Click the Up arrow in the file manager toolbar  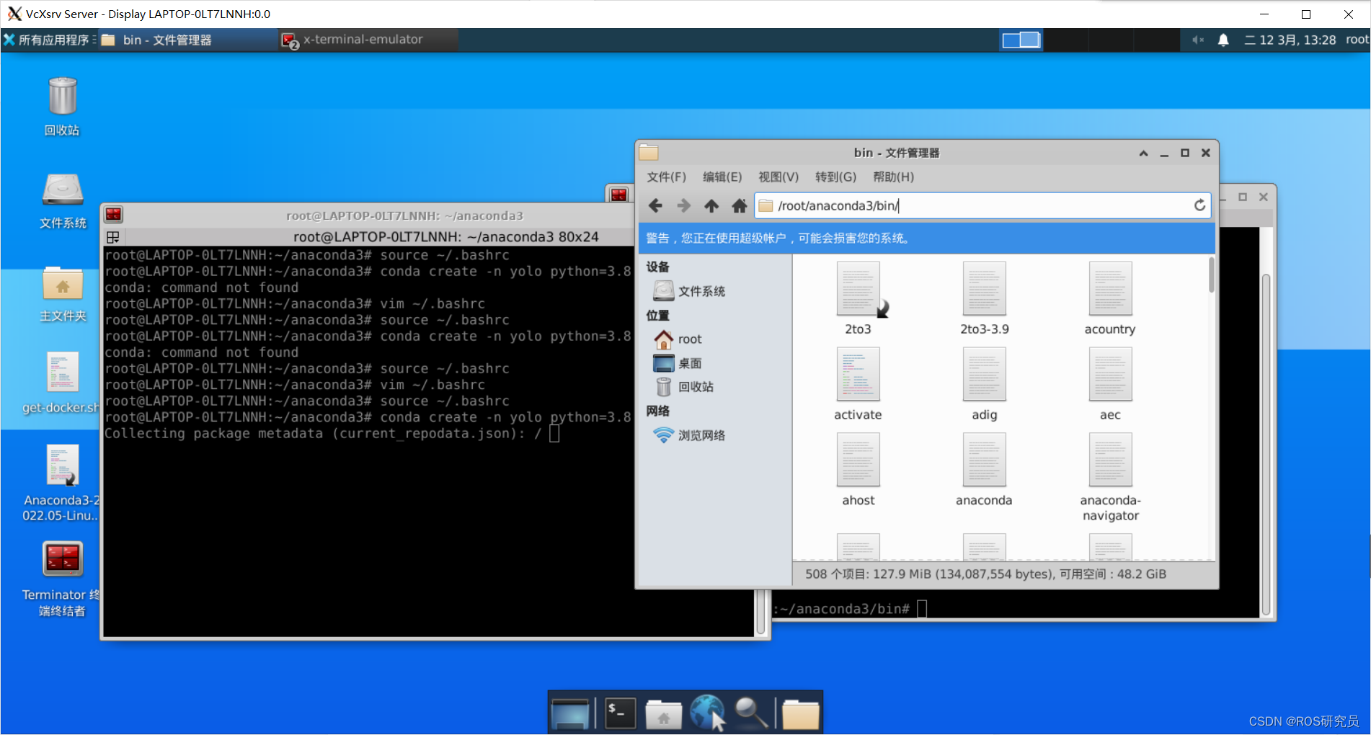(x=711, y=205)
